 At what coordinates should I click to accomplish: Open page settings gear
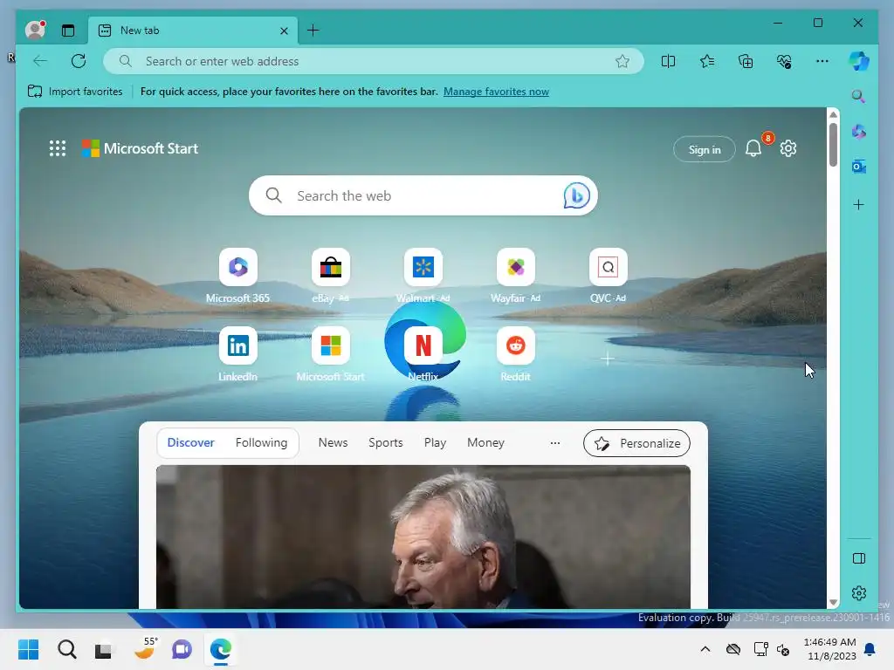[x=788, y=148]
